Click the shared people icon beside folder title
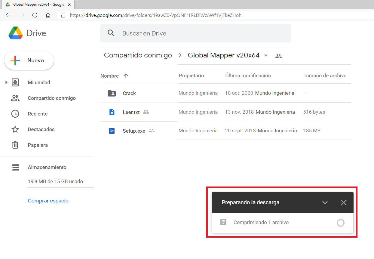This screenshot has width=374, height=259. point(279,56)
